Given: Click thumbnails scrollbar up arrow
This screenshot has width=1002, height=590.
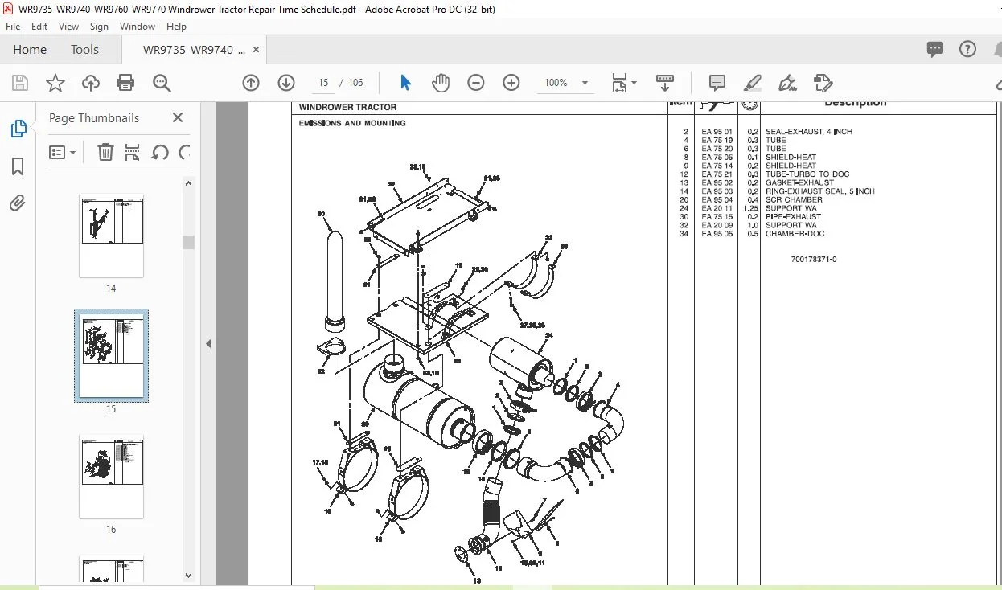Looking at the screenshot, I should [x=188, y=183].
